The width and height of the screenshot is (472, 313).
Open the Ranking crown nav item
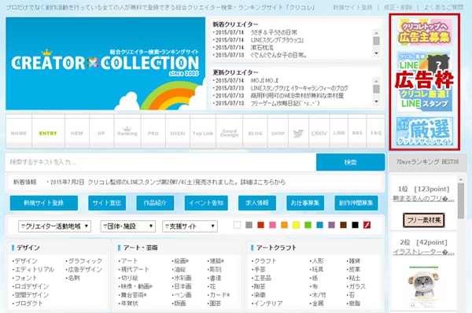[127, 131]
